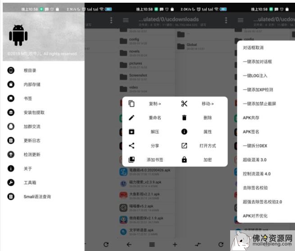
Task: Open Smali语法查询 in the drawer
Action: (x=37, y=197)
